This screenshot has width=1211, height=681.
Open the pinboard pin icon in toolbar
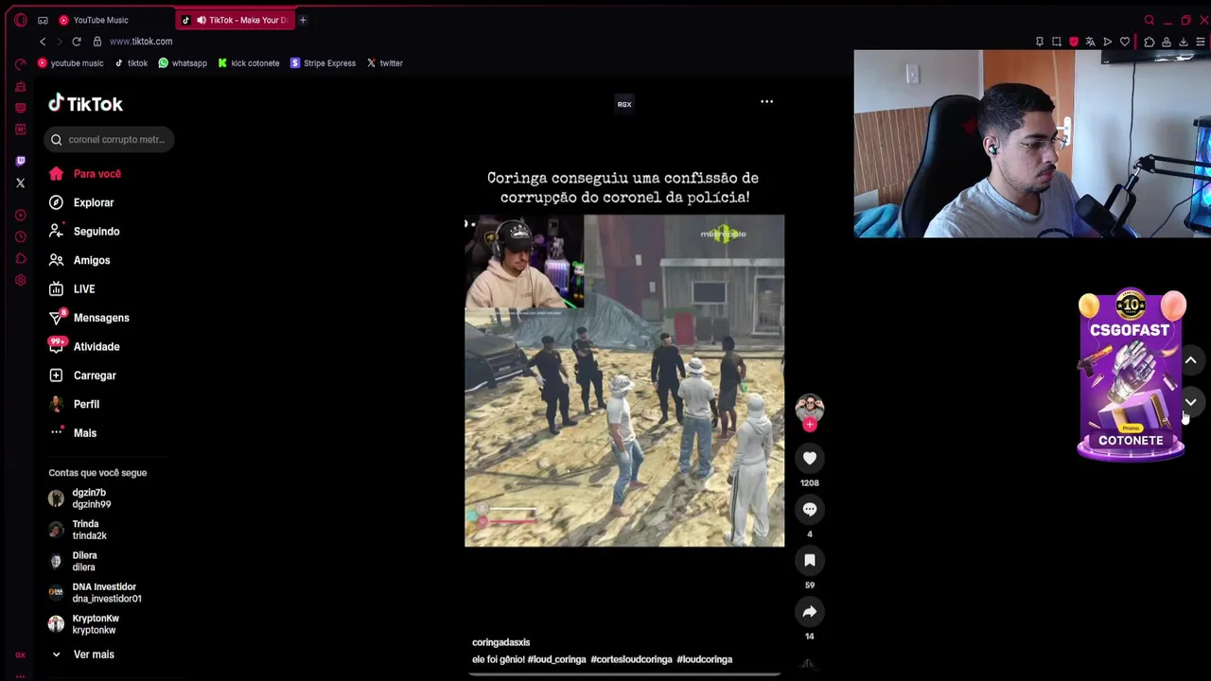point(1040,42)
